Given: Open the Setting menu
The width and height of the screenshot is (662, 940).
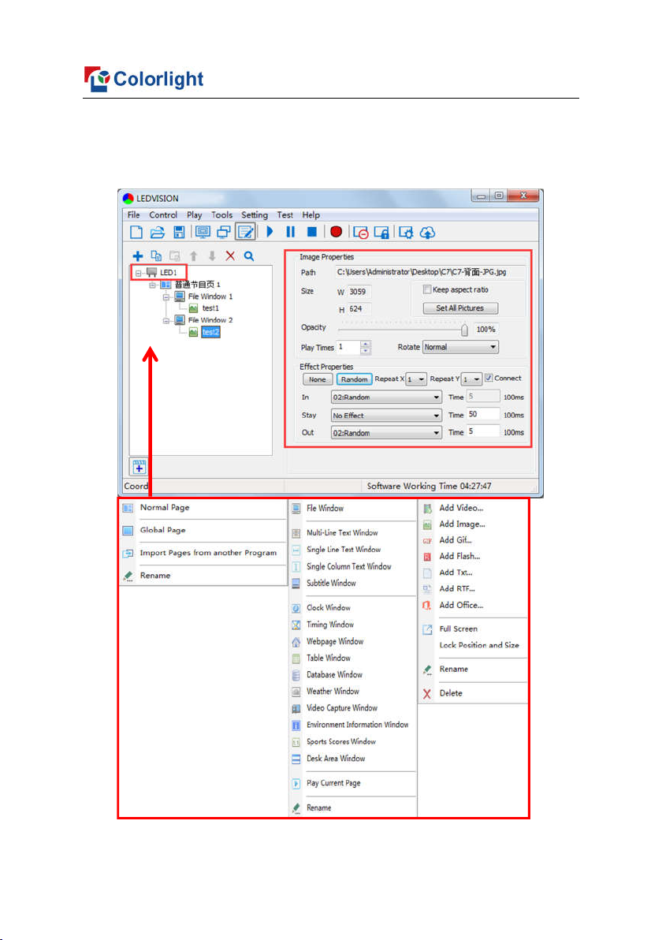Looking at the screenshot, I should [x=255, y=214].
